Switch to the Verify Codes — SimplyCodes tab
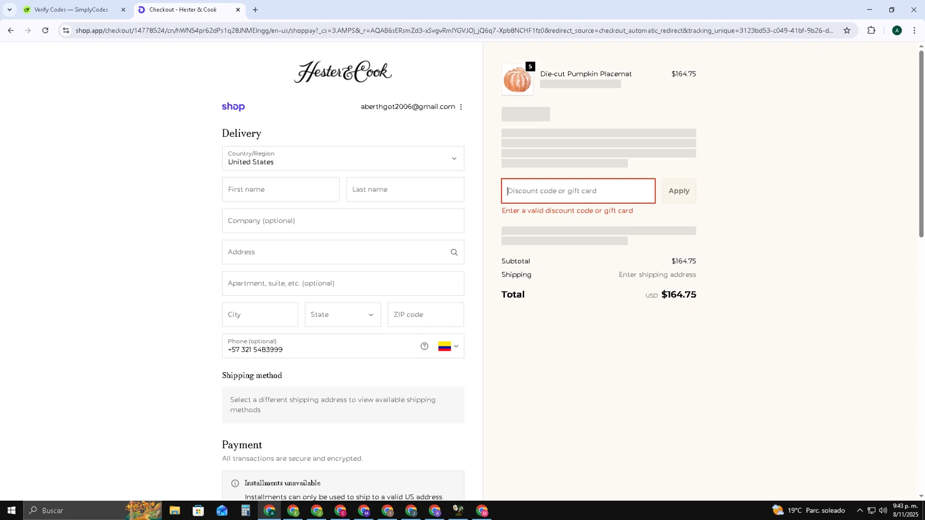Viewport: 925px width, 520px height. tap(71, 10)
